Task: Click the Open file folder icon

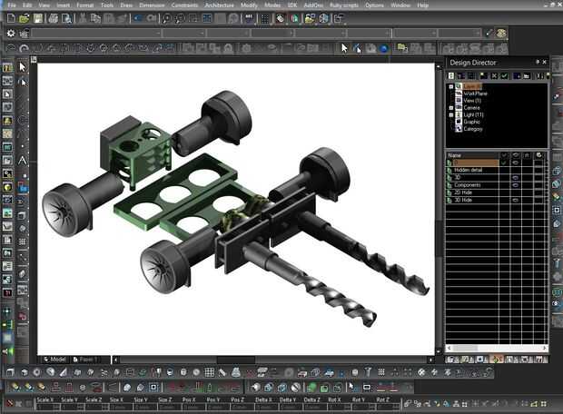Action: [x=24, y=18]
